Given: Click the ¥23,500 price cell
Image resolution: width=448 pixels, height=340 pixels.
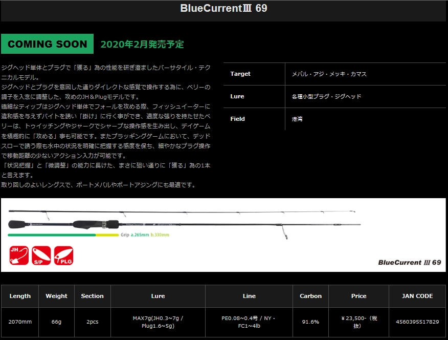Looking at the screenshot, I should [359, 322].
